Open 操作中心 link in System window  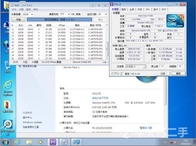(27, 117)
